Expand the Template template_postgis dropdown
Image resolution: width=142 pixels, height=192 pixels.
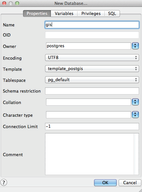pyautogui.click(x=92, y=69)
